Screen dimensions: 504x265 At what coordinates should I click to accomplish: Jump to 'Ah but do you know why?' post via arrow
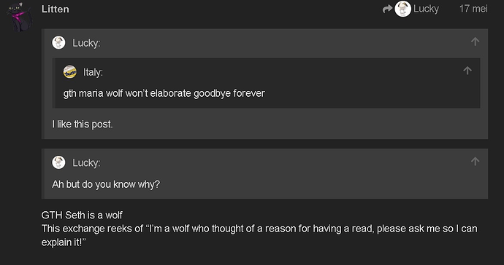[x=475, y=161]
